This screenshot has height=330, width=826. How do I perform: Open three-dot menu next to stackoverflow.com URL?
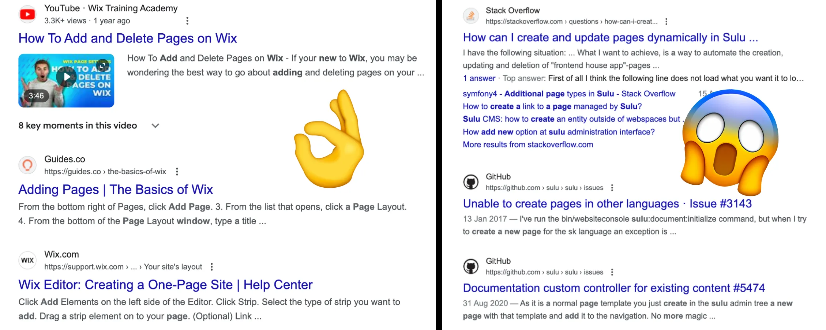tap(666, 22)
